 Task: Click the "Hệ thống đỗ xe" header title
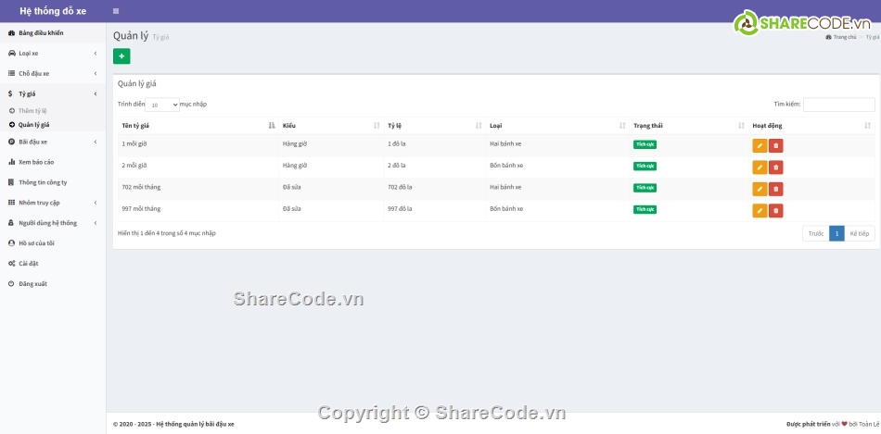click(x=53, y=11)
